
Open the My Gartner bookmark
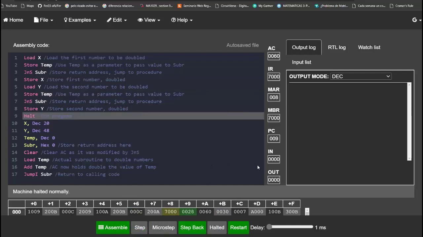263,6
